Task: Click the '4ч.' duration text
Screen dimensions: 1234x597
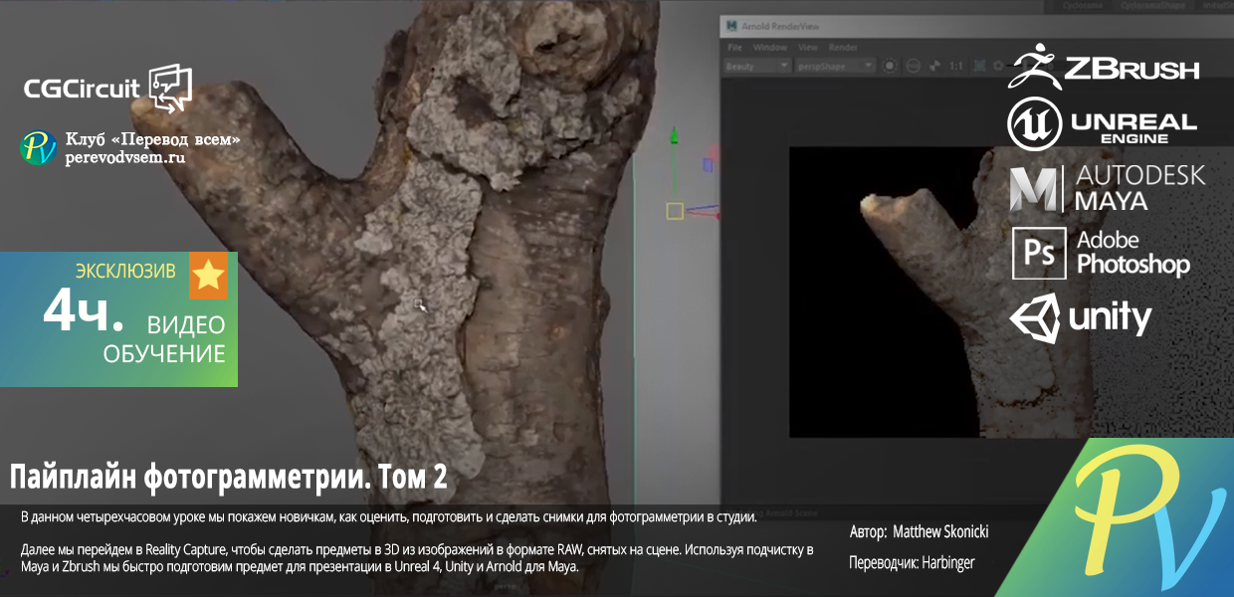Action: (x=84, y=311)
